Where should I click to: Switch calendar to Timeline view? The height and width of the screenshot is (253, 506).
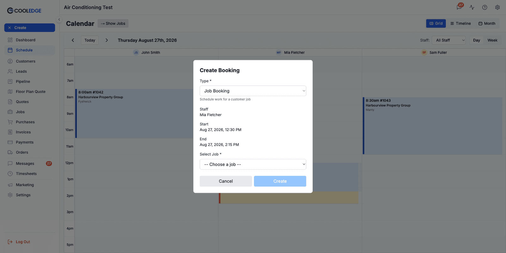pyautogui.click(x=460, y=23)
